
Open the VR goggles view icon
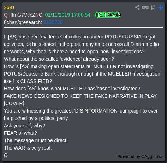[145, 7]
